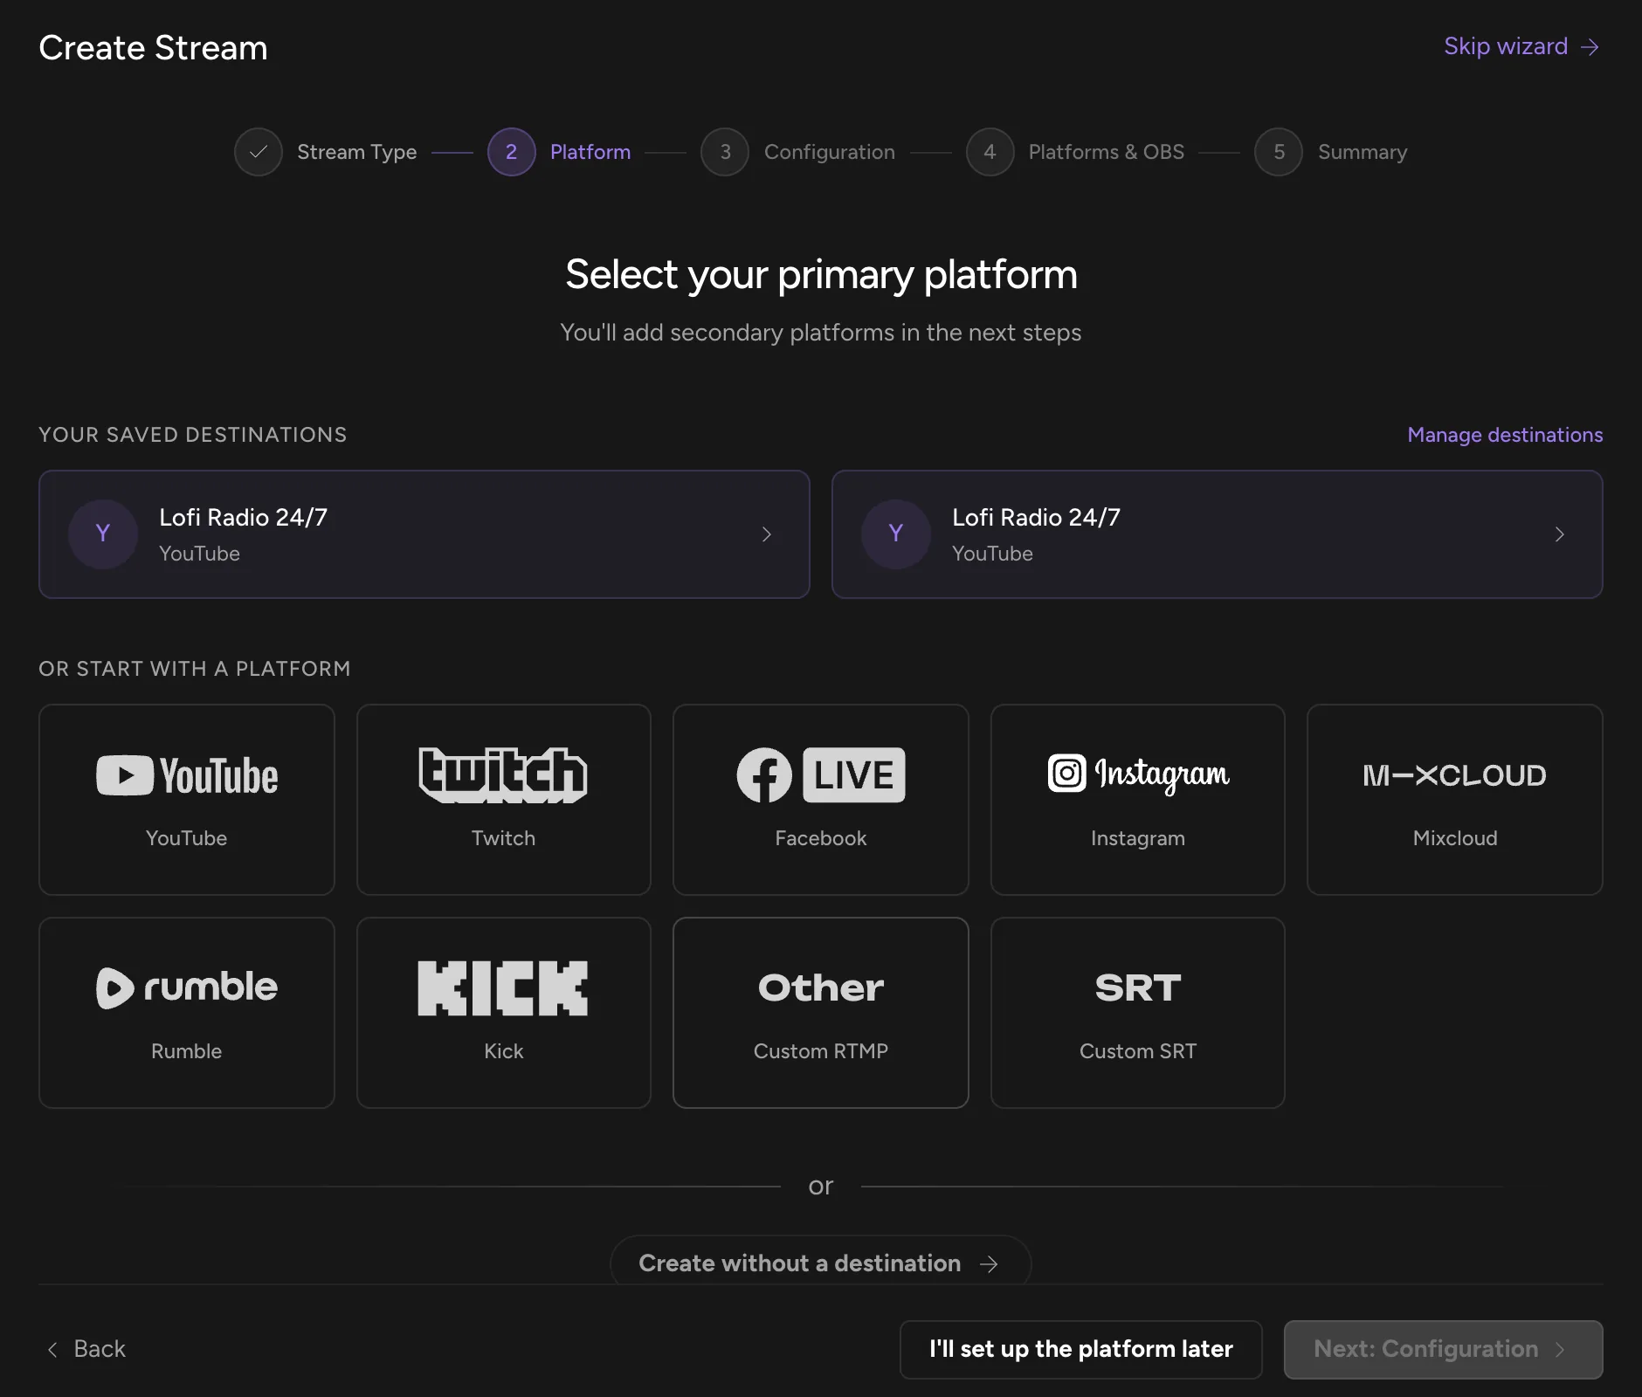Click Next: Configuration button
Viewport: 1642px width, 1397px height.
coord(1443,1349)
